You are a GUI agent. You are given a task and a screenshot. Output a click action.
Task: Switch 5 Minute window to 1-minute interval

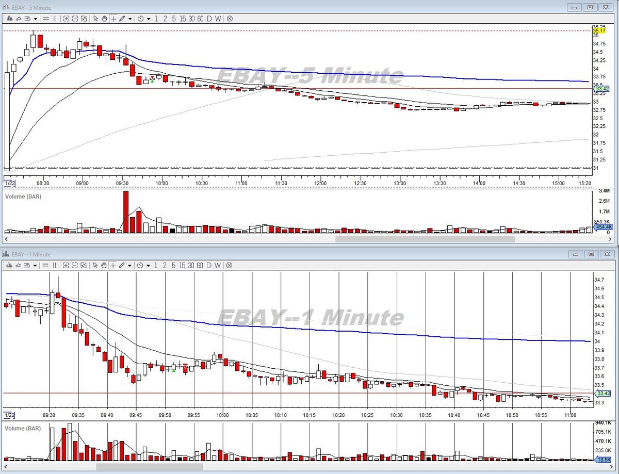coord(156,18)
